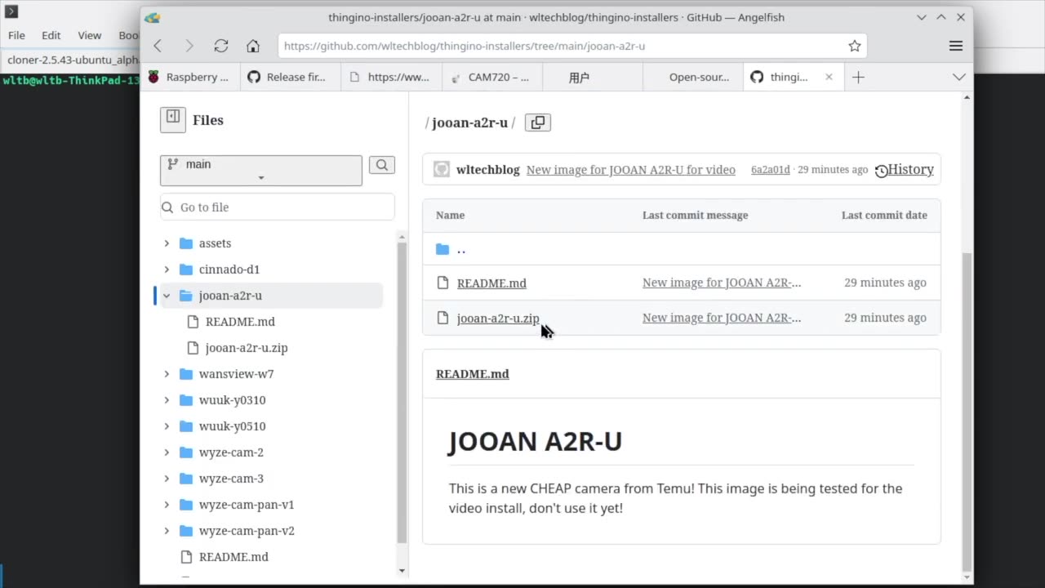This screenshot has width=1045, height=588.
Task: Open commit hash 6a2a01d
Action: (x=771, y=170)
